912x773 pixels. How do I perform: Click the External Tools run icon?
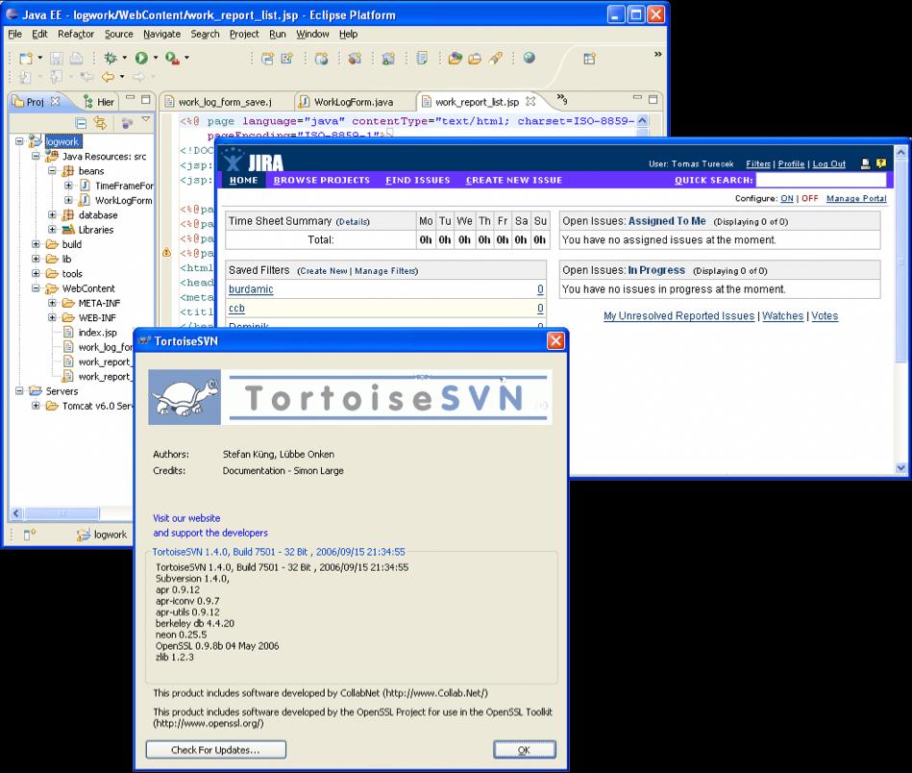(x=172, y=58)
